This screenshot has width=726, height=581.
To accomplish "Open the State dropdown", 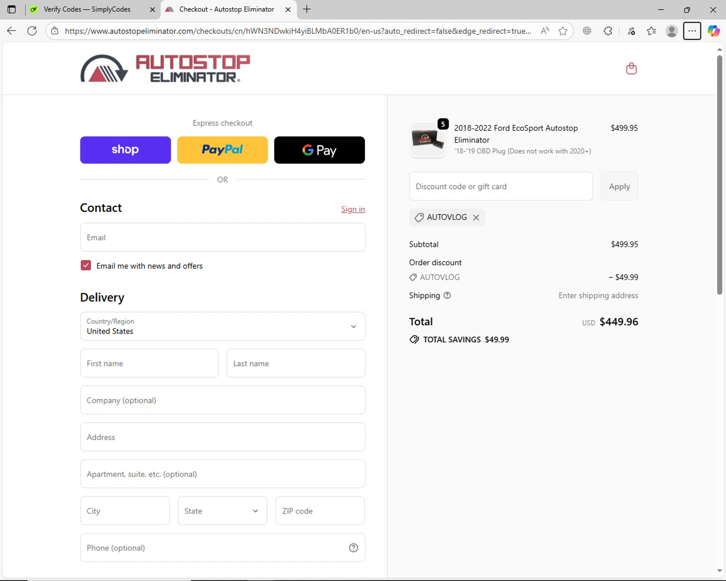I will [222, 511].
